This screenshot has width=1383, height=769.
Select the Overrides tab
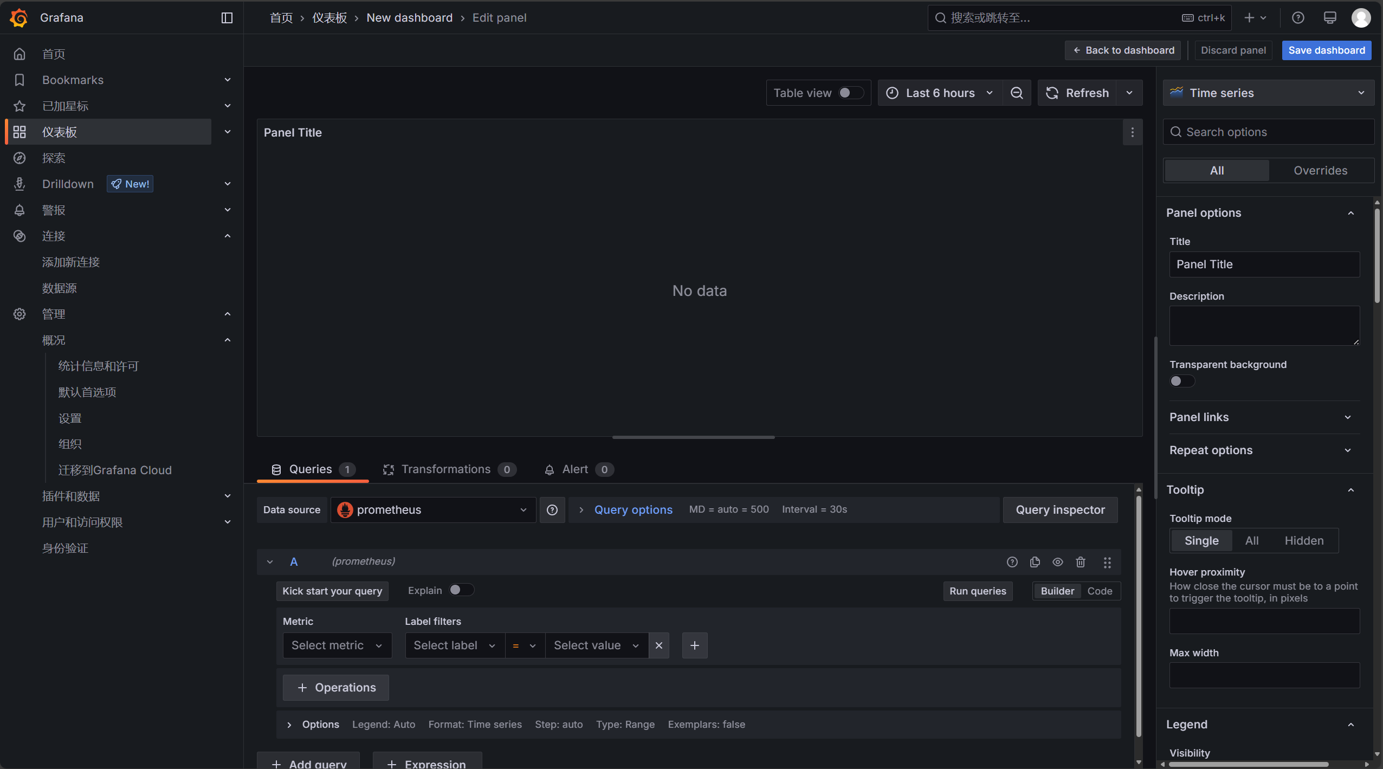(x=1320, y=171)
